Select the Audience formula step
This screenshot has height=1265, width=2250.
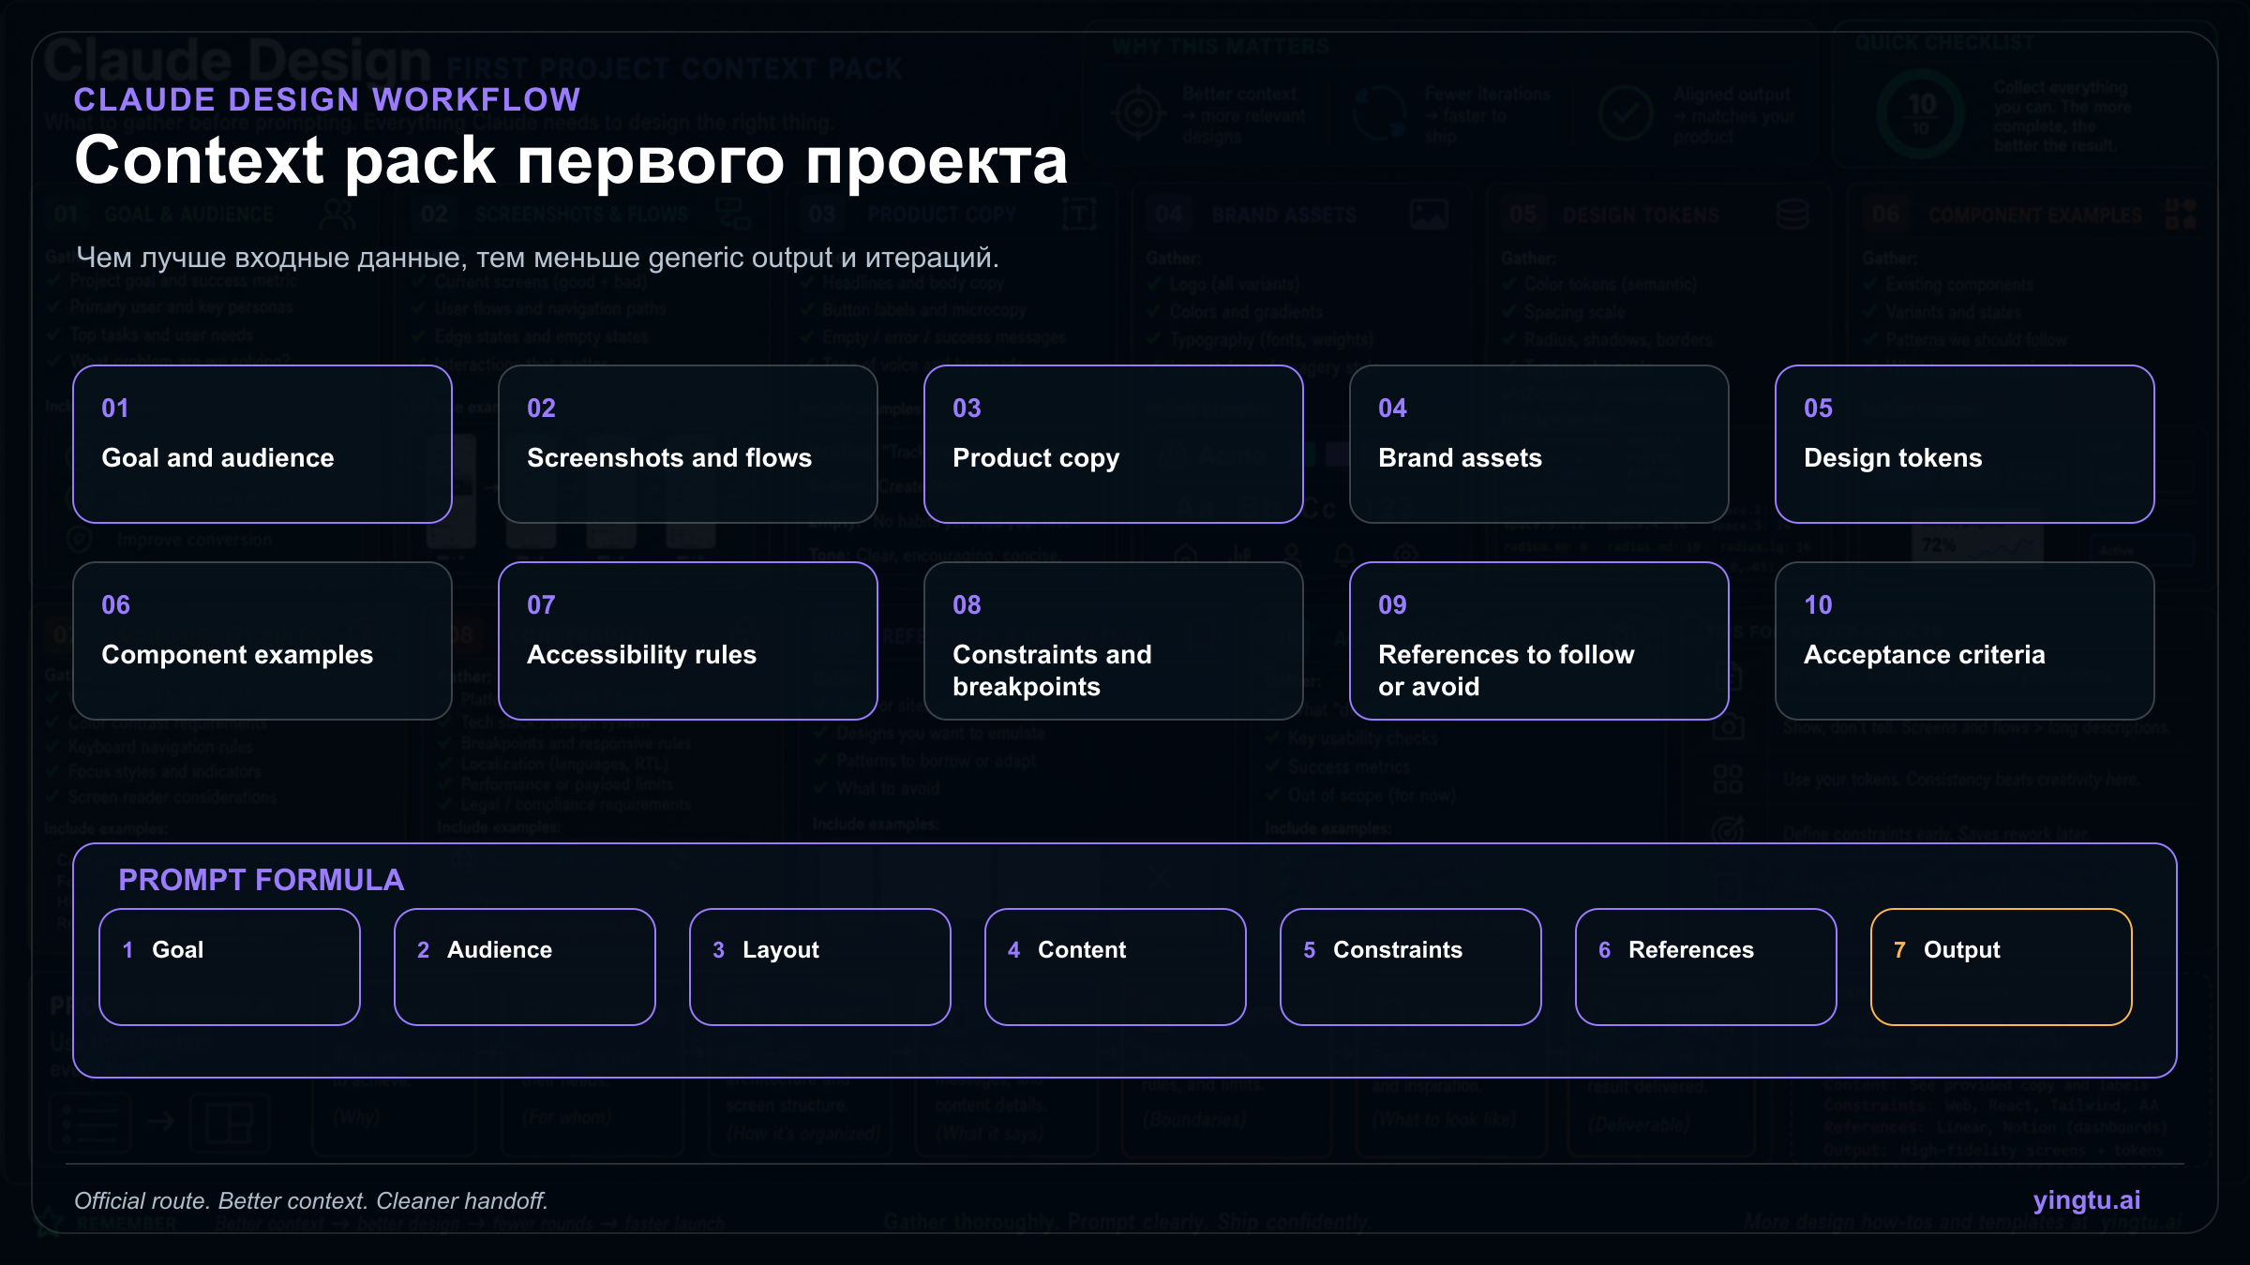pos(525,966)
